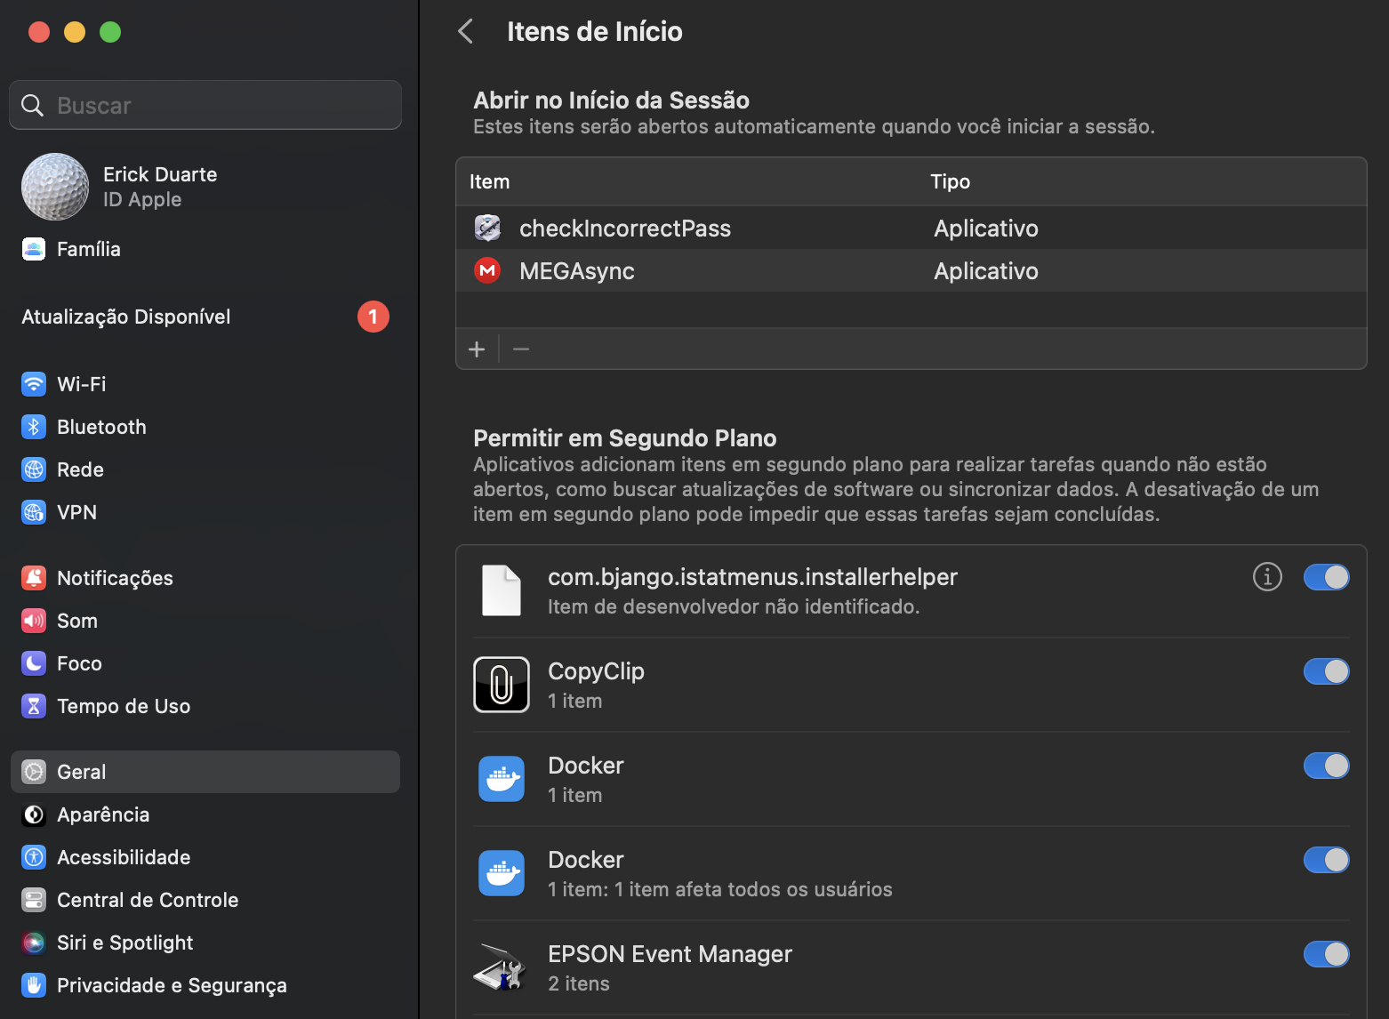The image size is (1389, 1019).
Task: Click the EPSON Event Manager icon
Action: [x=502, y=967]
